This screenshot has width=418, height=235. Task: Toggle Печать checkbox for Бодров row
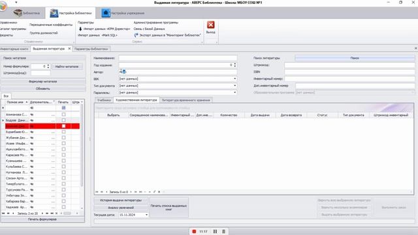pos(63,120)
